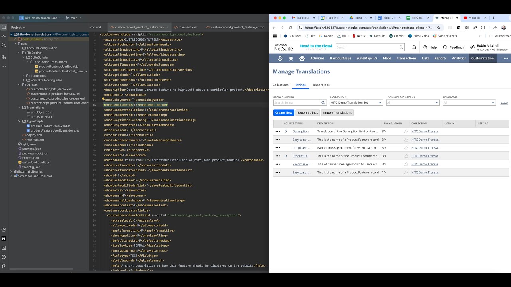This screenshot has height=287, width=511.
Task: Open NetSuite Shortcuts star icon
Action: (x=291, y=58)
